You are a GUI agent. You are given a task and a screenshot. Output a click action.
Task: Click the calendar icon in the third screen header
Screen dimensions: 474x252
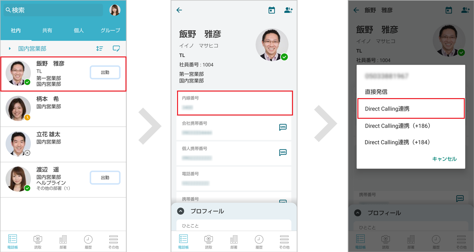click(449, 10)
